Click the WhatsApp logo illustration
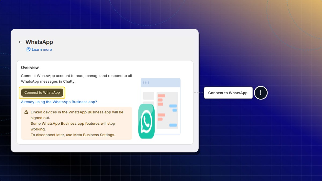322x181 pixels. point(147,121)
